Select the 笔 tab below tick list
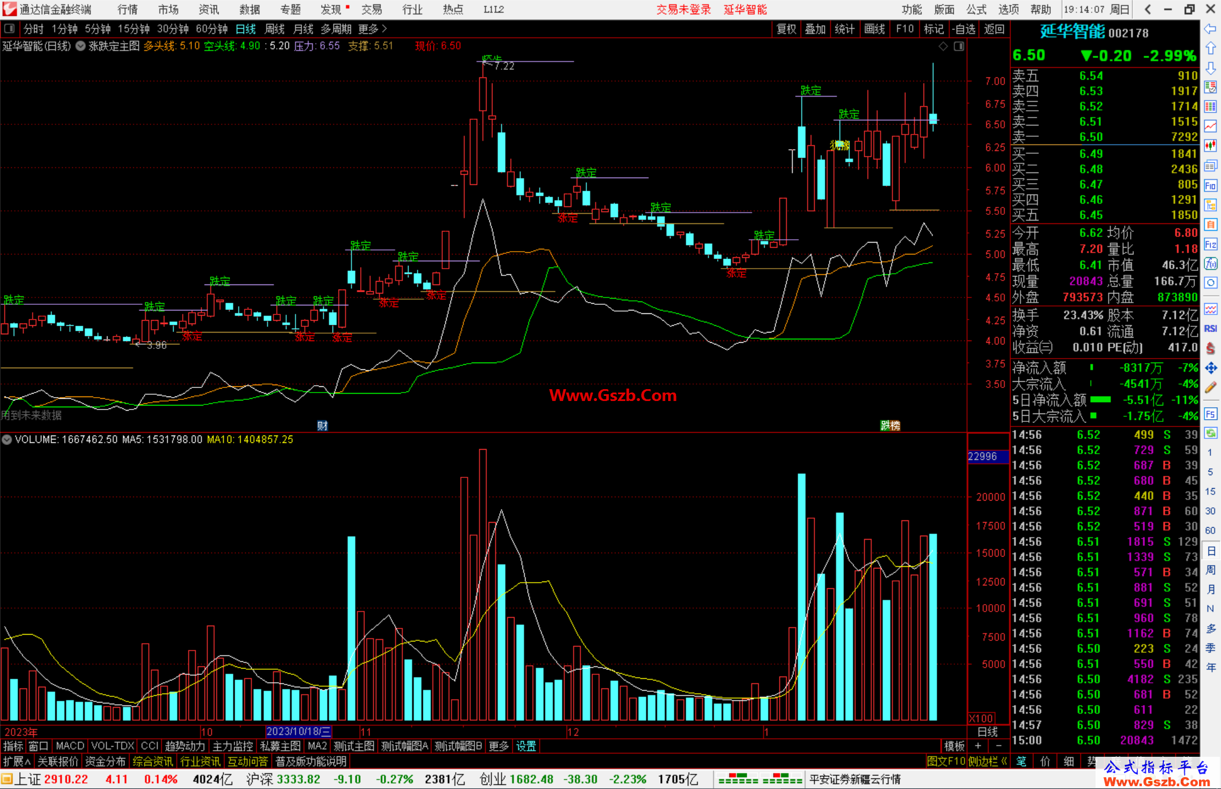The image size is (1221, 789). [x=1021, y=761]
